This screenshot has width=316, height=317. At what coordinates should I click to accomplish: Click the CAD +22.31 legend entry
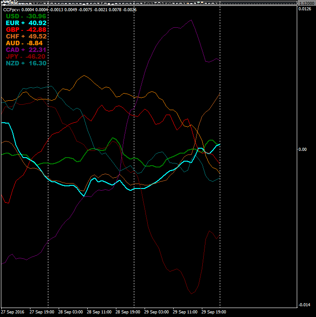[26, 50]
